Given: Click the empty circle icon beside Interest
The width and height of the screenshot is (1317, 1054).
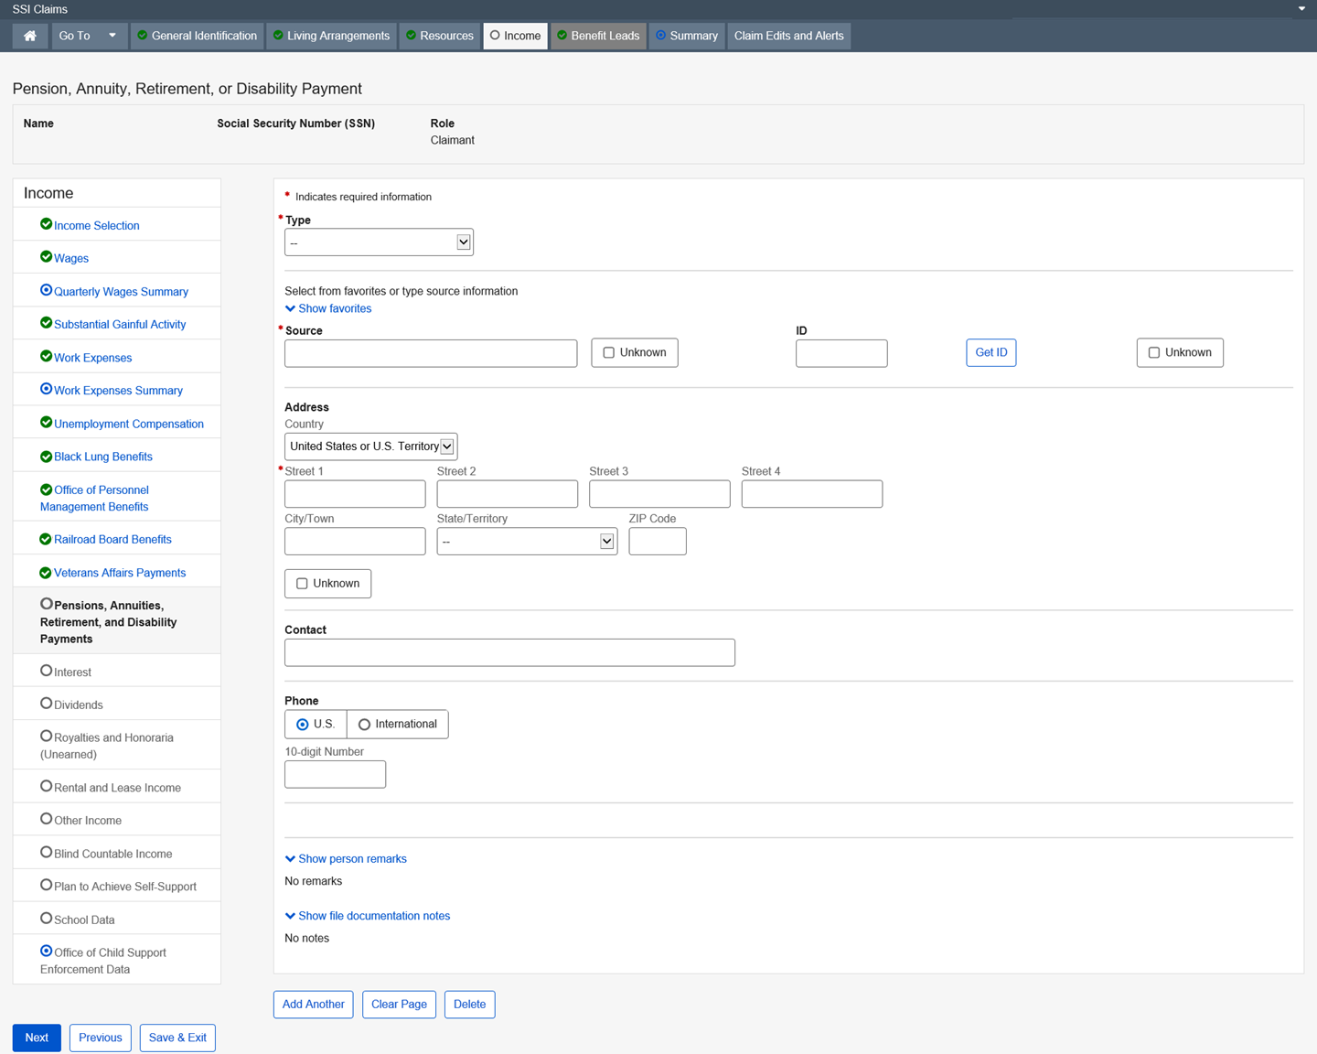Looking at the screenshot, I should coord(46,671).
